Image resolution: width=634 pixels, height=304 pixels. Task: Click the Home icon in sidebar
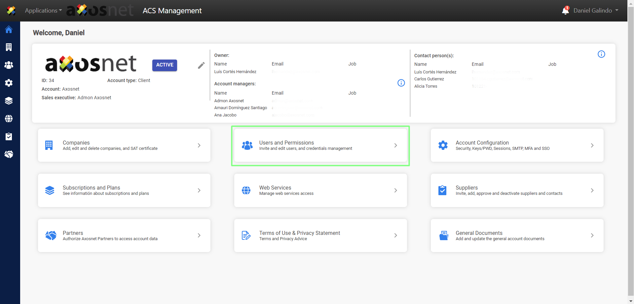(x=9, y=29)
